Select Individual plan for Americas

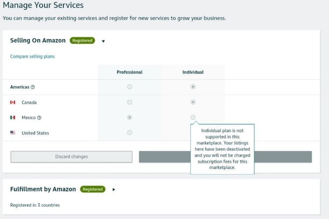(x=193, y=87)
